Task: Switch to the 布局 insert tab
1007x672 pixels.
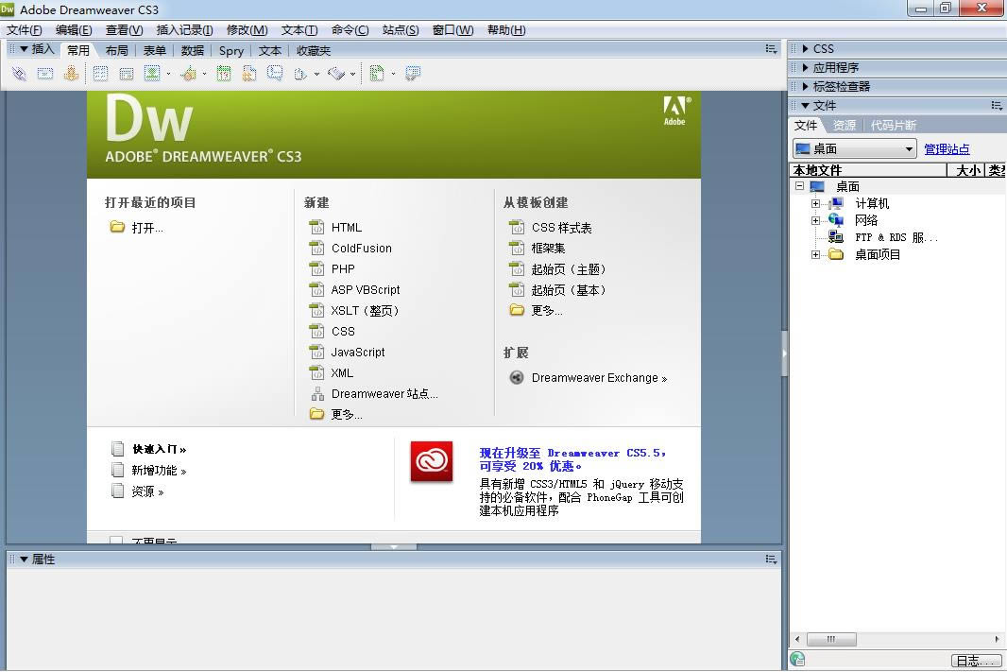Action: point(116,50)
